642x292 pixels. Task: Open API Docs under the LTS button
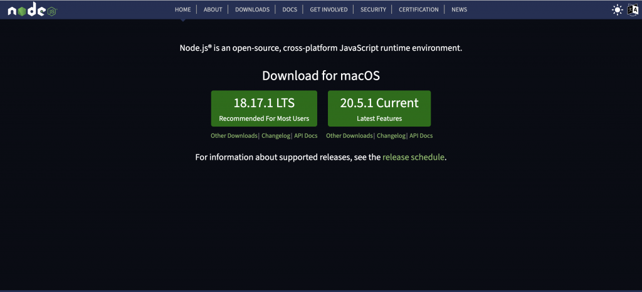point(305,136)
